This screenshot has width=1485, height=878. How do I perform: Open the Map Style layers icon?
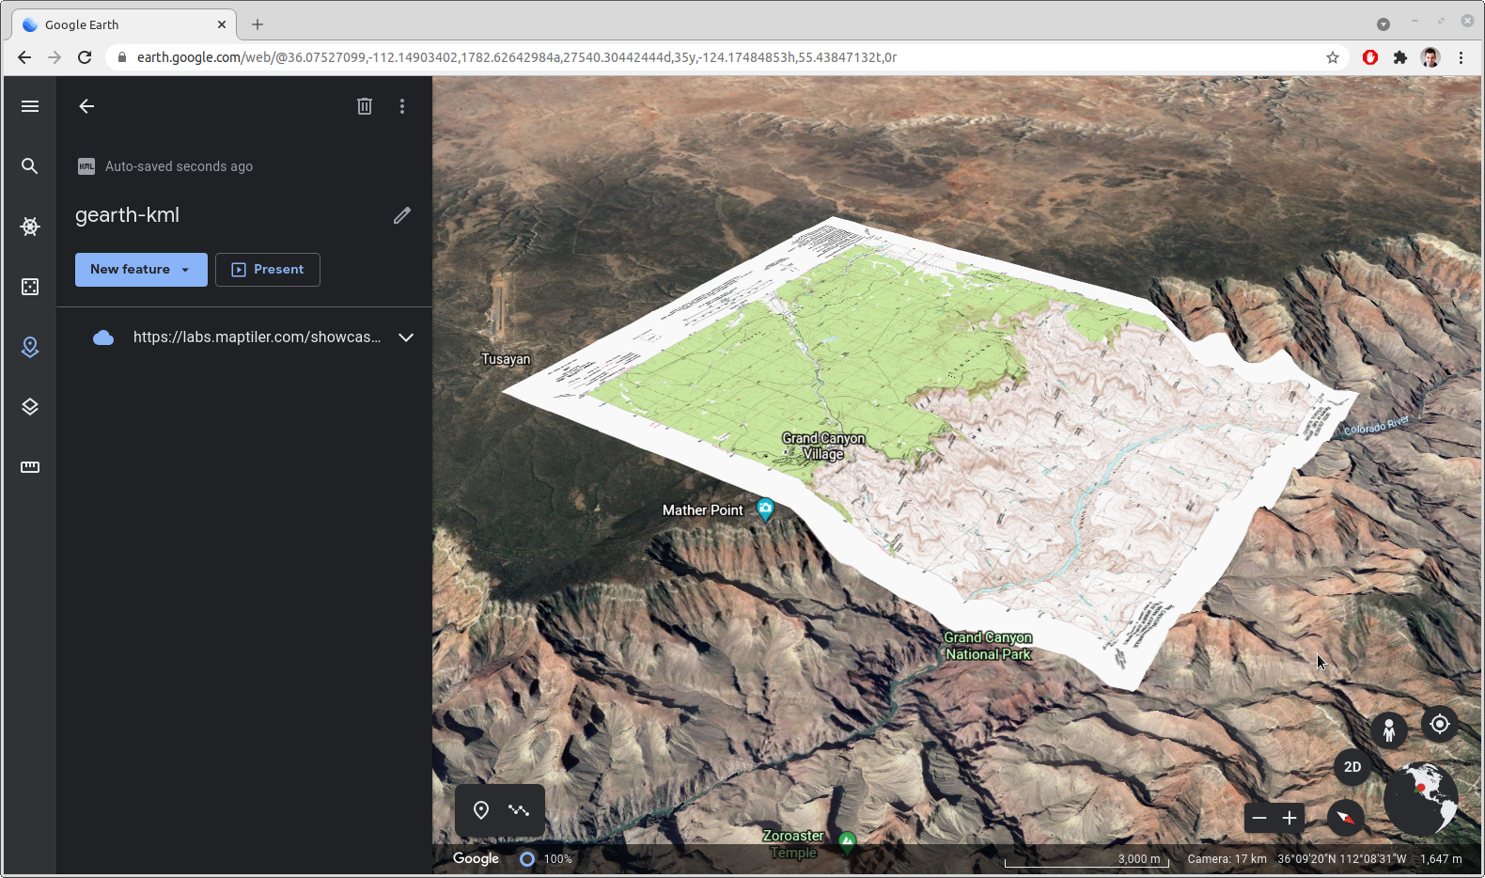click(x=30, y=407)
